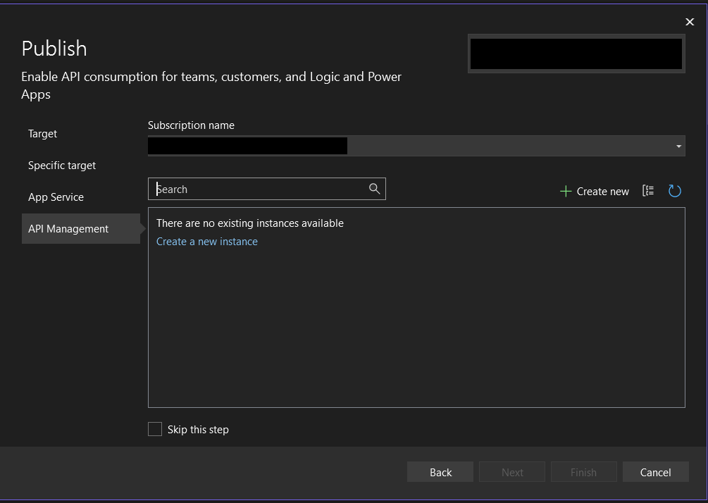The height and width of the screenshot is (503, 708).
Task: Click the Finish button
Action: pos(583,471)
